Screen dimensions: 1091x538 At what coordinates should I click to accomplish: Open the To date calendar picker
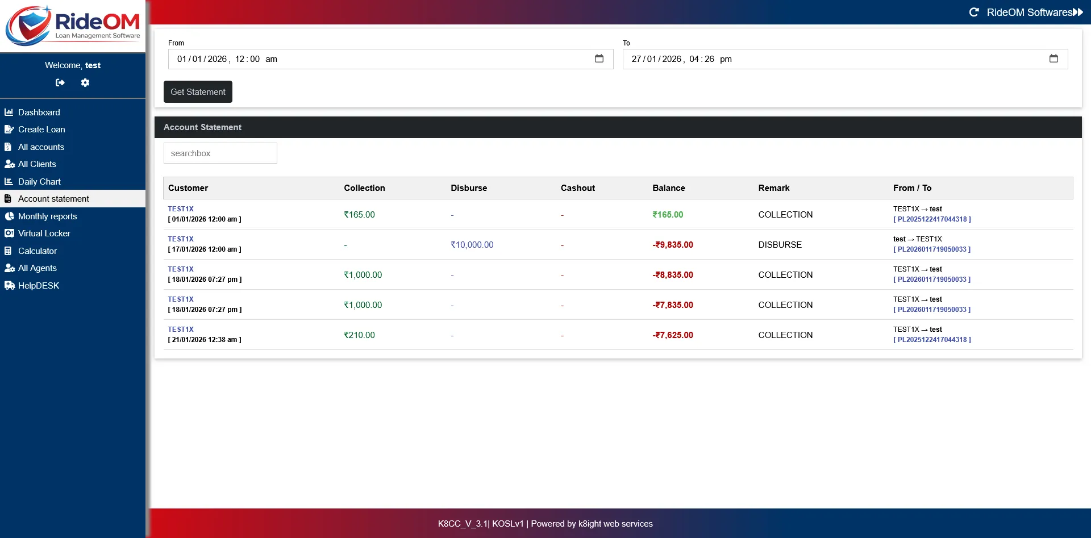coord(1053,59)
